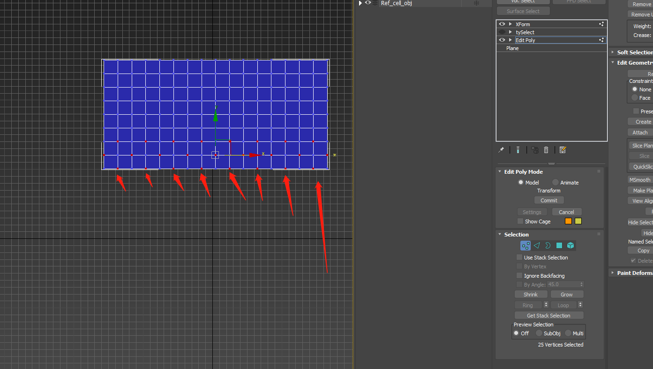This screenshot has width=653, height=369.
Task: Collapse the Edit Poly Mode rollout
Action: point(500,172)
